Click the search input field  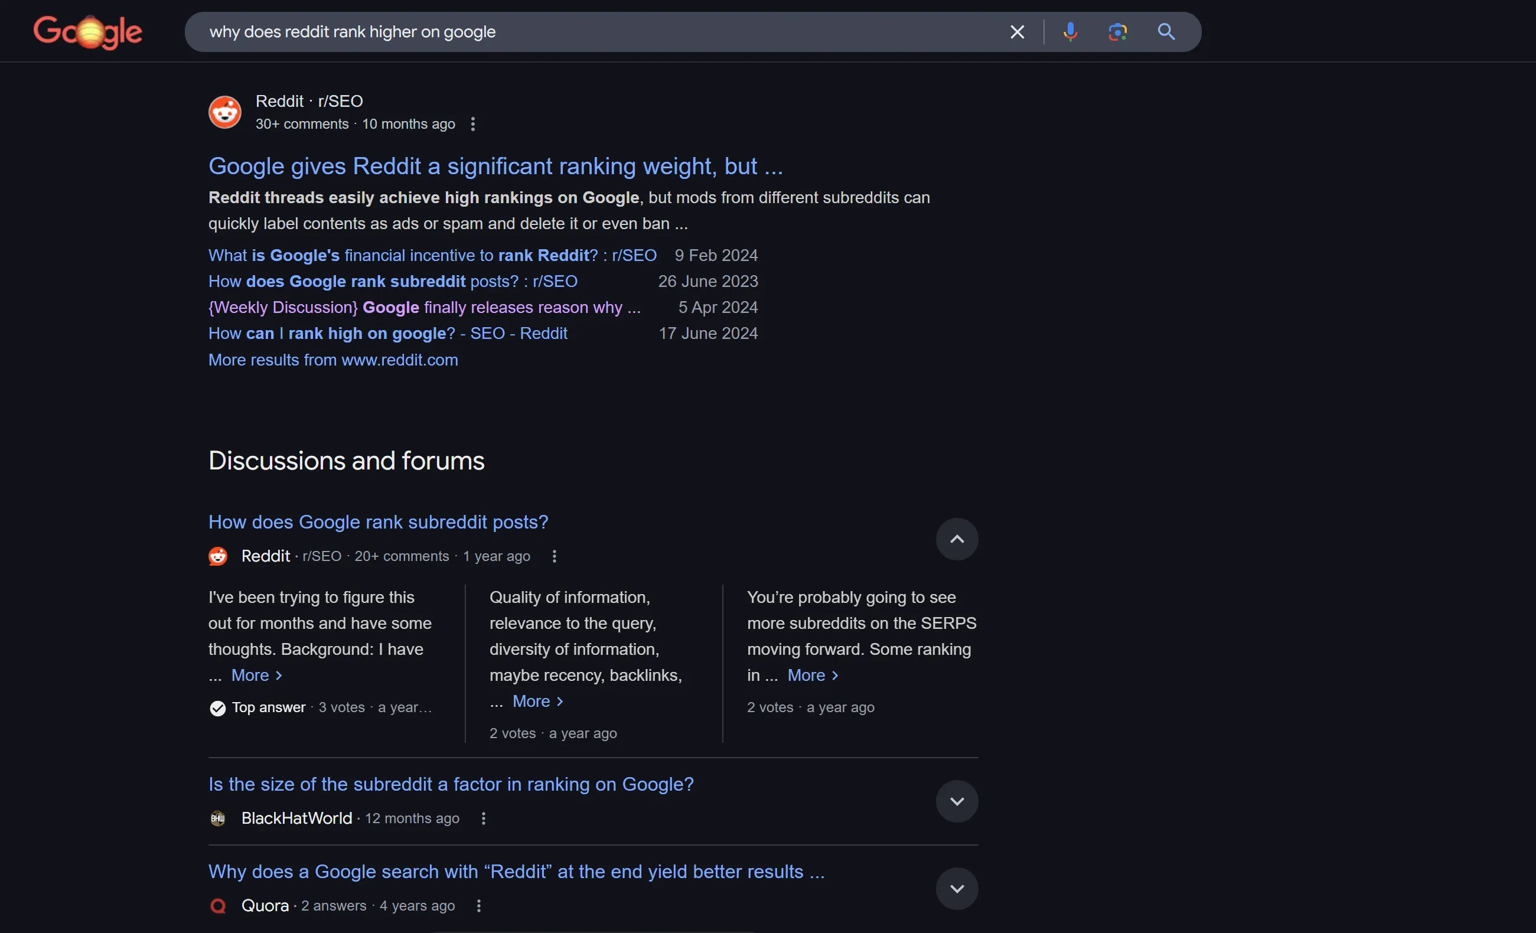[x=599, y=31]
